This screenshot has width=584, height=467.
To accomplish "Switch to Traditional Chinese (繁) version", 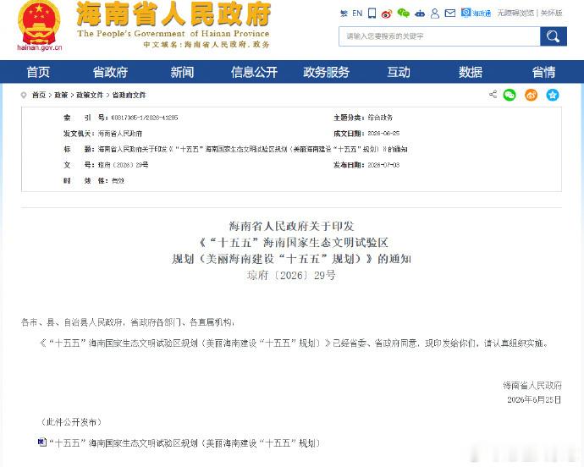I will [344, 14].
